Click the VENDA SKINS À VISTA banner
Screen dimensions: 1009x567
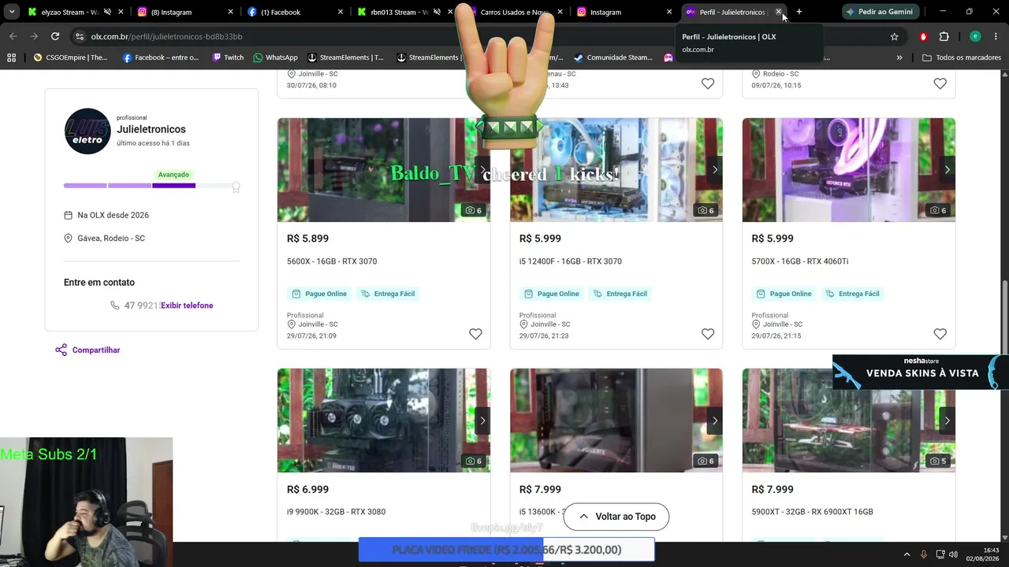pyautogui.click(x=921, y=372)
